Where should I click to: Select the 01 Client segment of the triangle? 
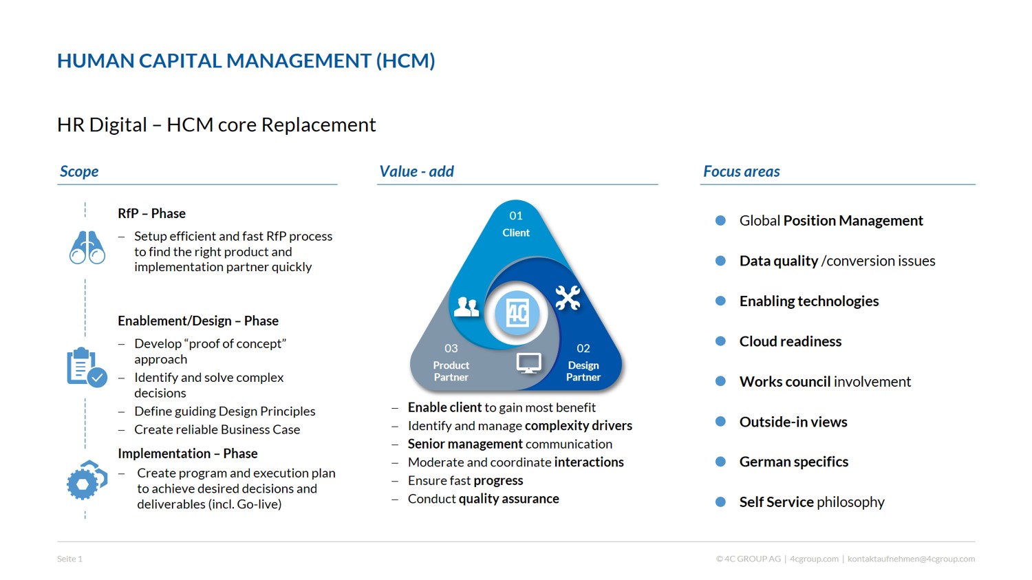[516, 224]
